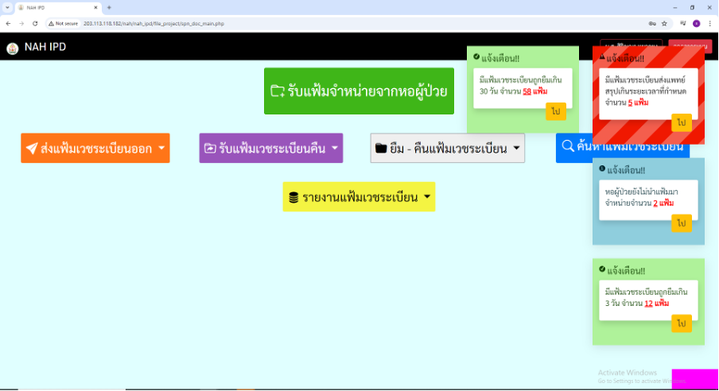Click รับแฟ้มจำหน่ายจากหอผู้ป่วย green button
Viewport: 719px width, 391px height.
(x=359, y=91)
